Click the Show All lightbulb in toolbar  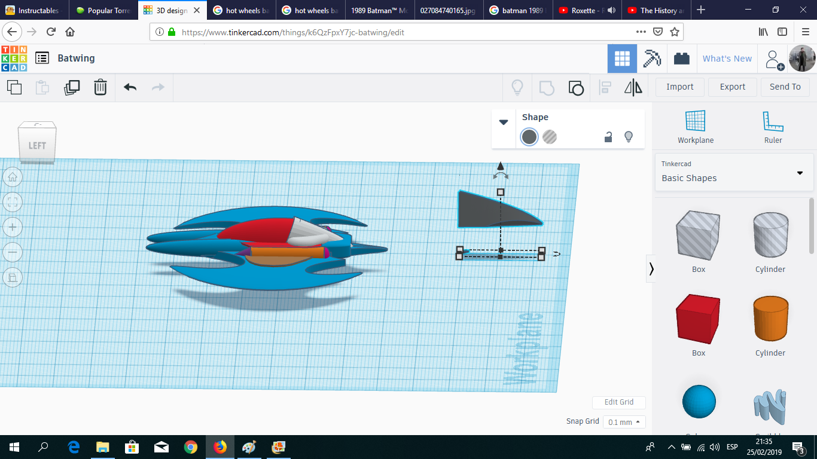pos(517,88)
